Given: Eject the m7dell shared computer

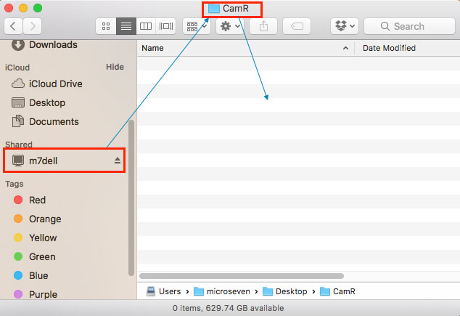Looking at the screenshot, I should pyautogui.click(x=118, y=161).
